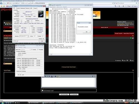Click the Post Quick Reply button
This screenshot has height=104, width=139.
[64, 94]
